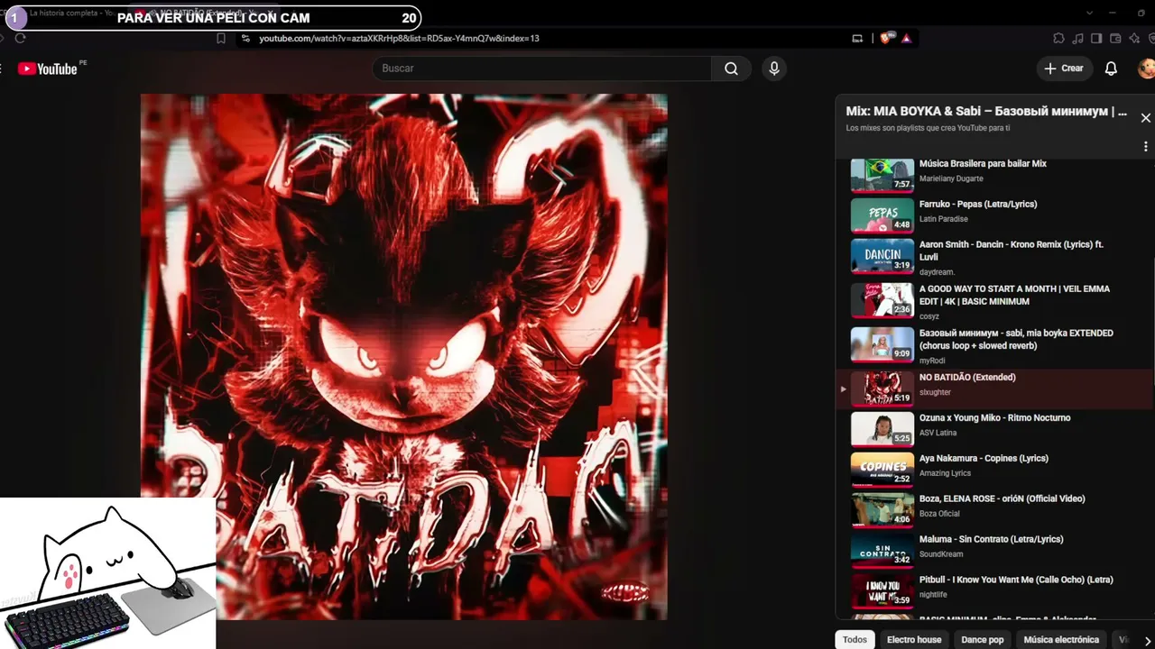Reload the page with the refresh icon
This screenshot has width=1155, height=649.
(x=20, y=38)
